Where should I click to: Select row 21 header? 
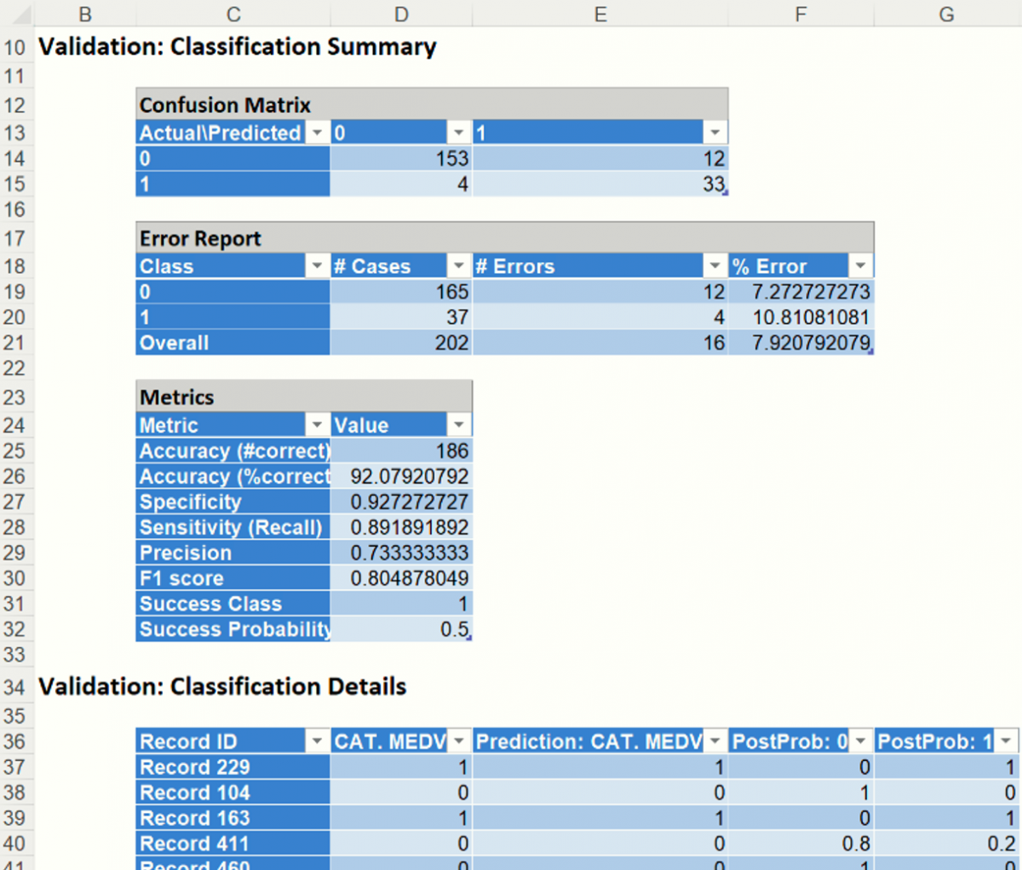[14, 343]
